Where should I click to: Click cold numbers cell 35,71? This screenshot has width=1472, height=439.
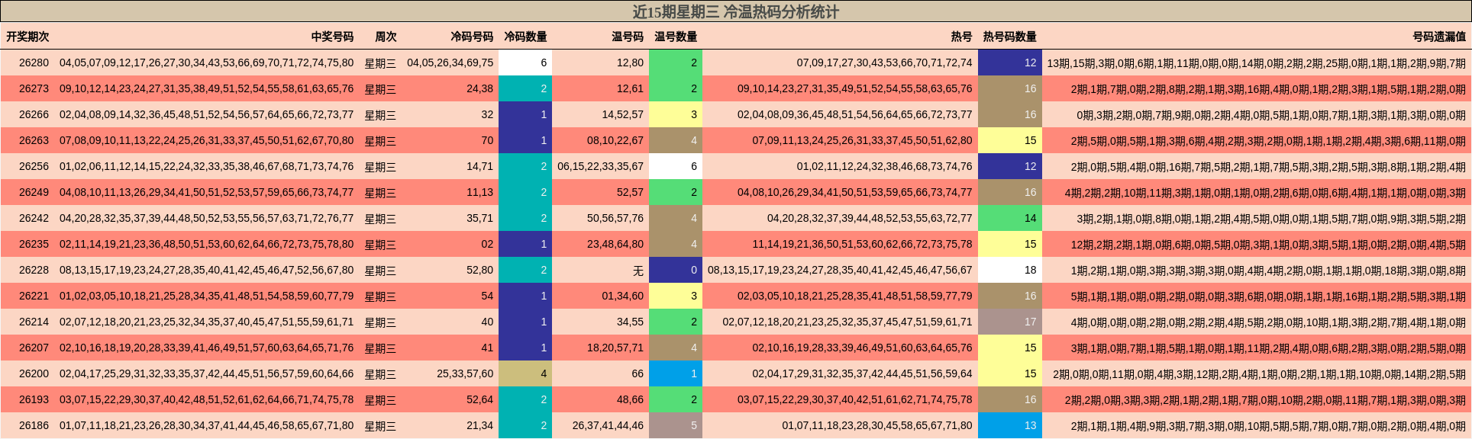coord(480,218)
